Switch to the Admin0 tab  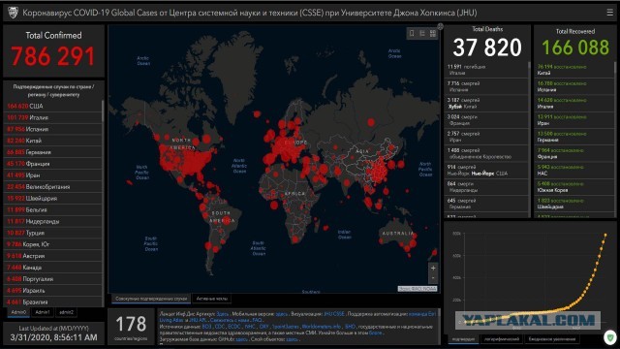tap(18, 312)
